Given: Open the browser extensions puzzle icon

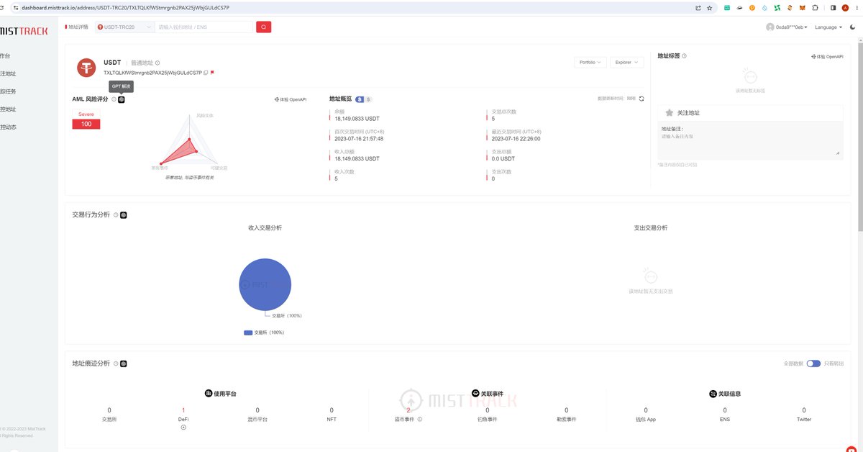Looking at the screenshot, I should 814,7.
